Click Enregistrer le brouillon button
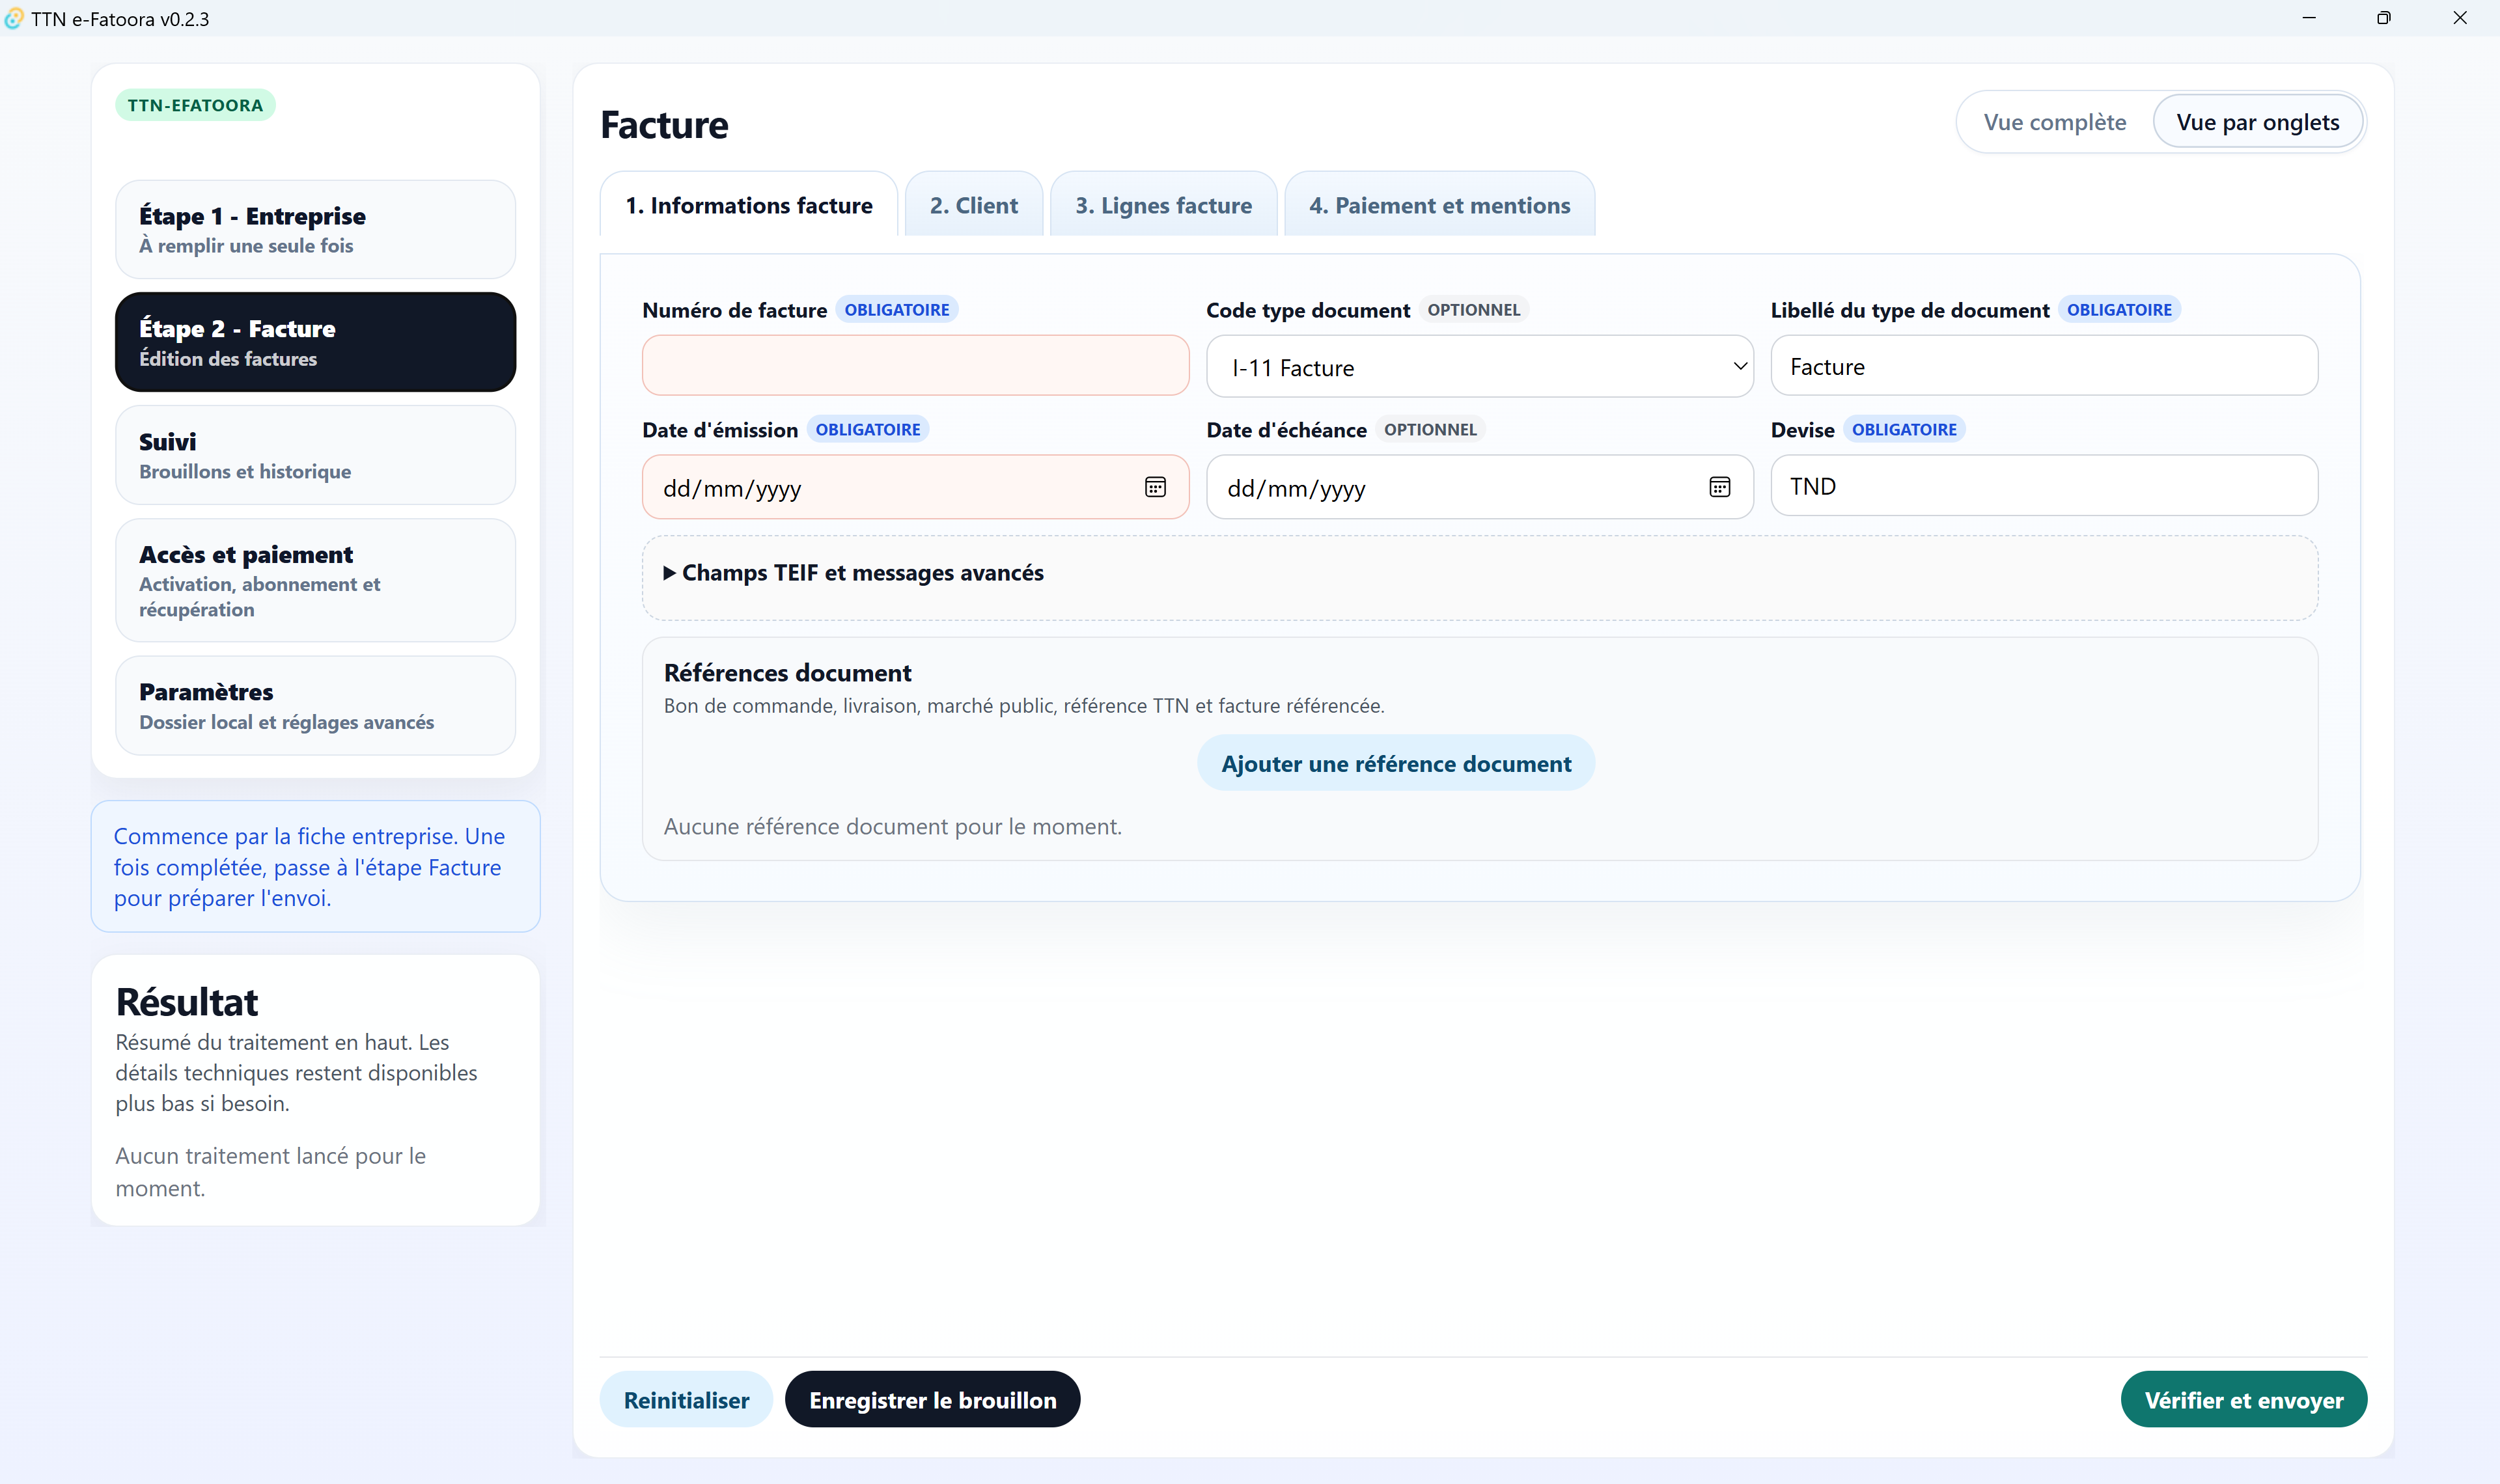This screenshot has width=2500, height=1484. [x=932, y=1400]
